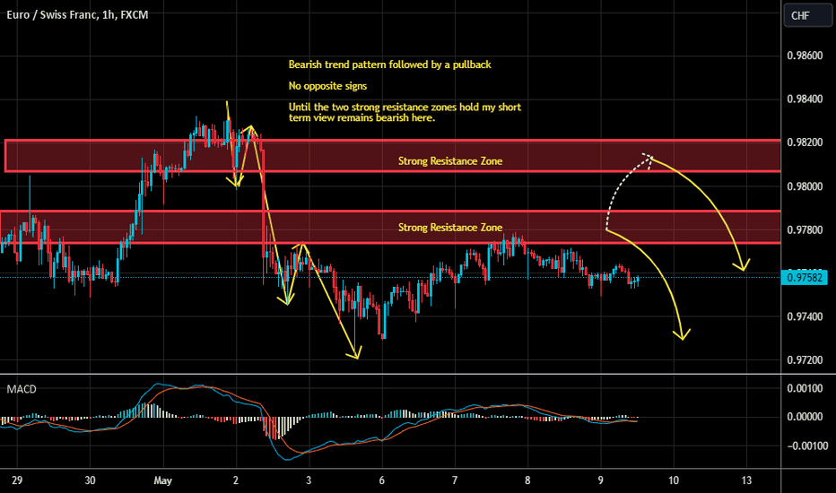Click the 0.97400 price axis label

805,317
